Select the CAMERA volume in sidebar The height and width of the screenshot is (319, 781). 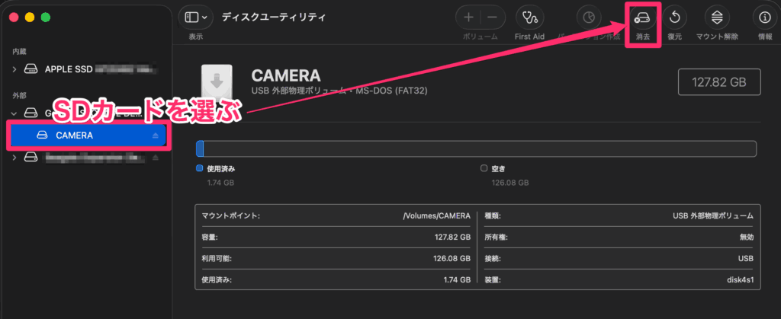(75, 136)
